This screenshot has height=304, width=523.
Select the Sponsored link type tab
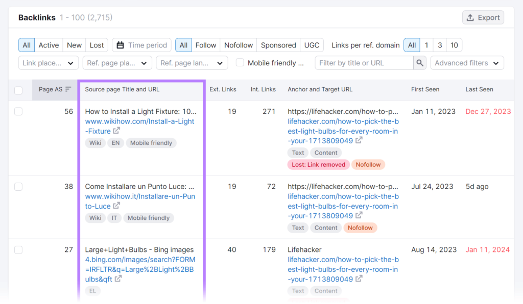[278, 45]
